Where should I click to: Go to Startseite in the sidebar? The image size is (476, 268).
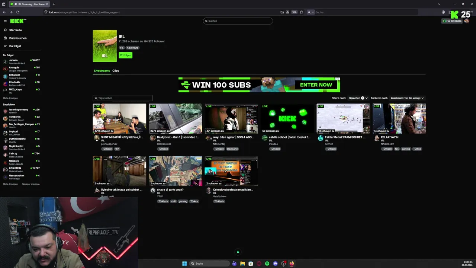tap(15, 30)
